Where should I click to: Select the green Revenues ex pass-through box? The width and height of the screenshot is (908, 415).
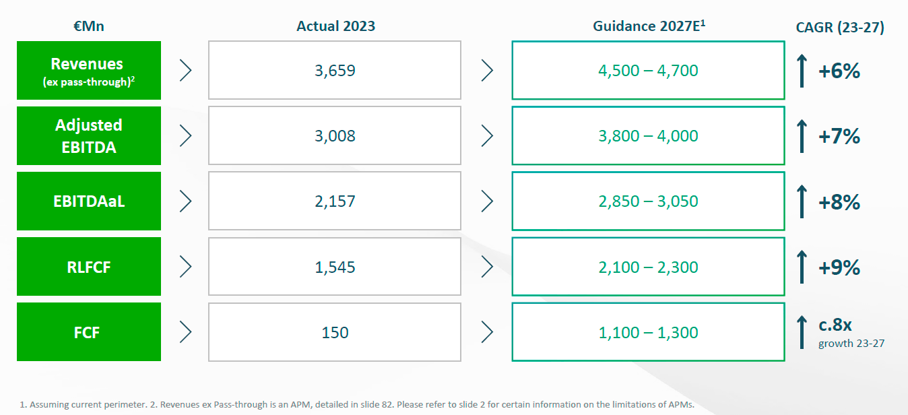tap(89, 71)
